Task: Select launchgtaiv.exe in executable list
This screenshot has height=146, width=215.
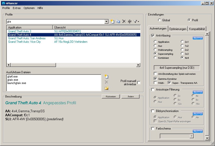Action: [x=16, y=83]
